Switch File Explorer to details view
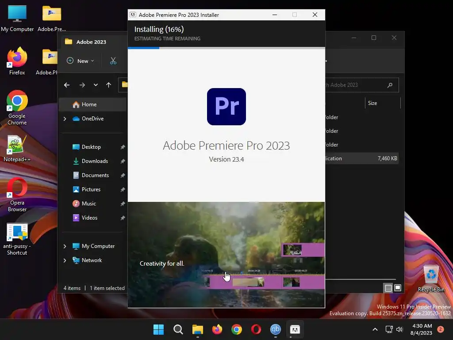 point(388,288)
